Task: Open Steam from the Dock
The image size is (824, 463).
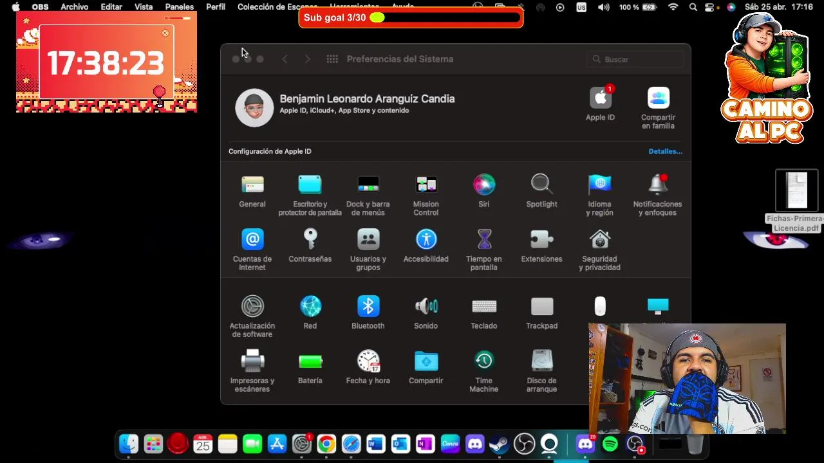Action: [x=499, y=444]
